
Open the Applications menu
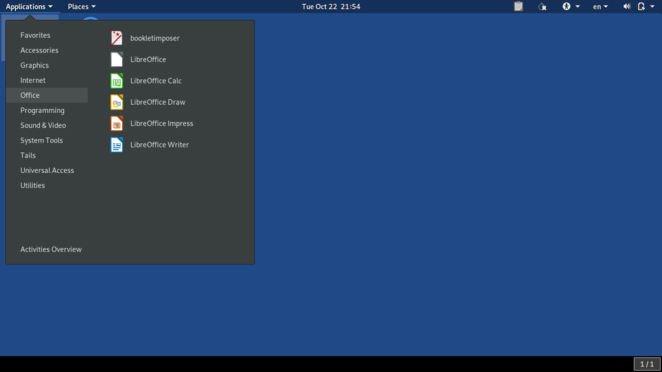click(29, 6)
